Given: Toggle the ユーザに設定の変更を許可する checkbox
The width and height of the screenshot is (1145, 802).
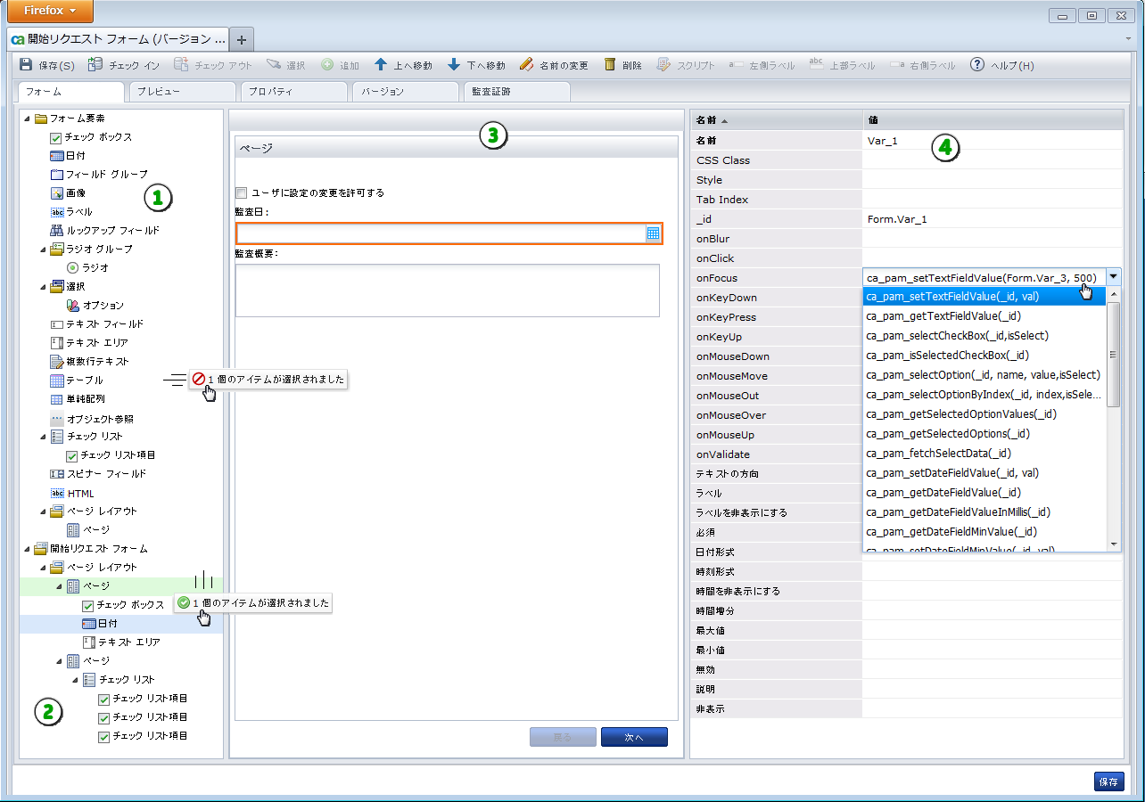Looking at the screenshot, I should click(241, 192).
